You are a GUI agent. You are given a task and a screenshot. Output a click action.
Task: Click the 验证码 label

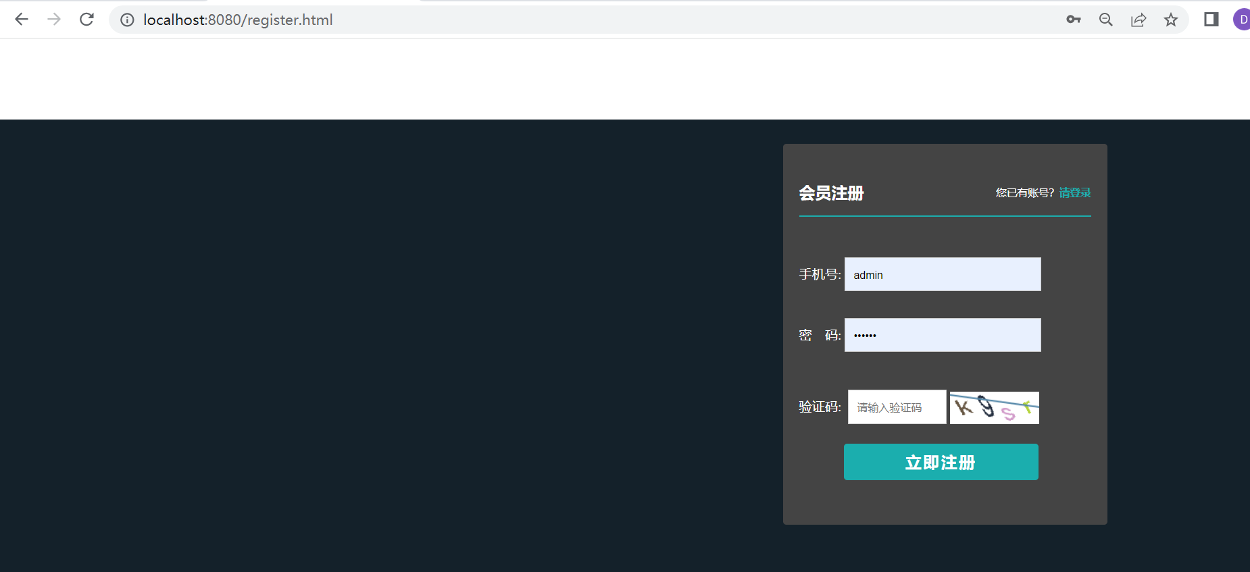(820, 407)
